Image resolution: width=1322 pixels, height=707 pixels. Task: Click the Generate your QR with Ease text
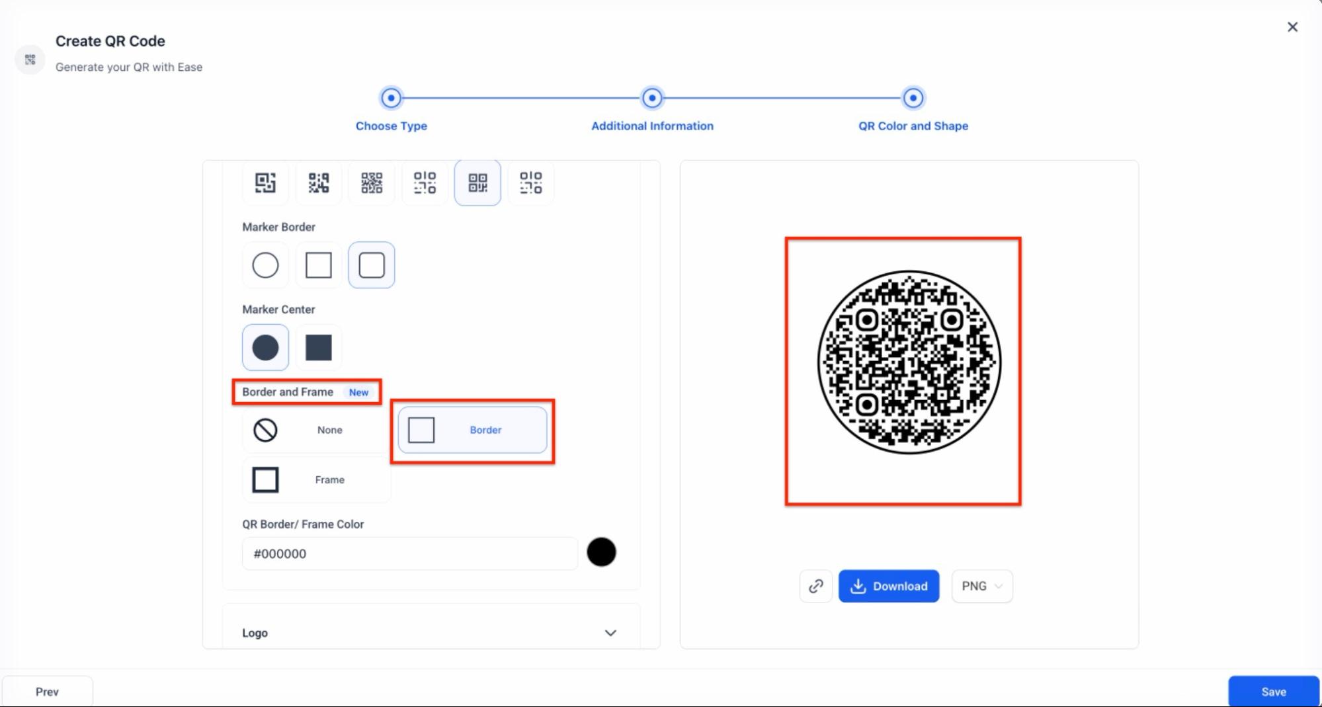tap(129, 67)
